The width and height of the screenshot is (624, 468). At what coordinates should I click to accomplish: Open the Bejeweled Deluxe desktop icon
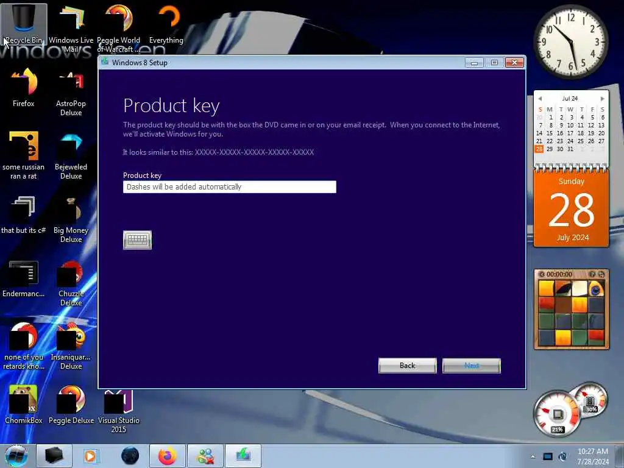tap(71, 155)
